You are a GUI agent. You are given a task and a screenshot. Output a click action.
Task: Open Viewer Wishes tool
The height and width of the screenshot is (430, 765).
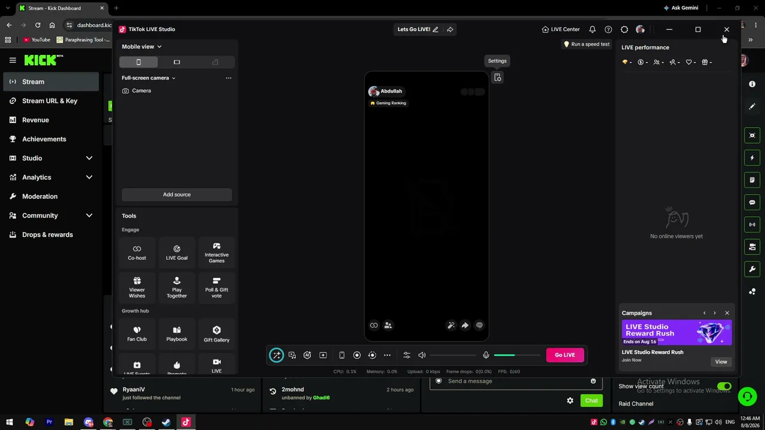point(137,287)
